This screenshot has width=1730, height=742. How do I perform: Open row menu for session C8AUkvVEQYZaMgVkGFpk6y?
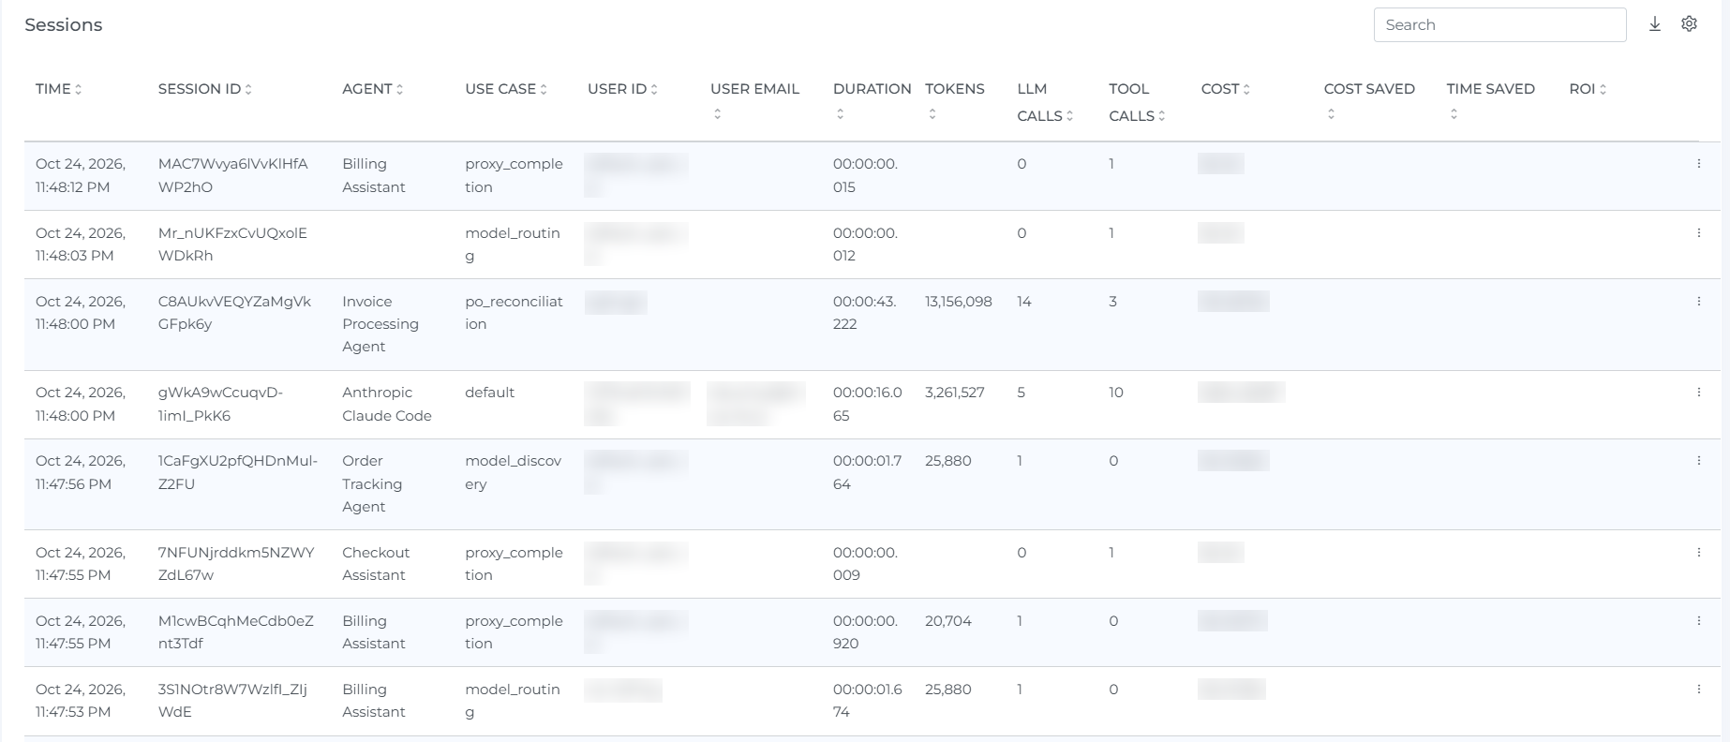1699,302
